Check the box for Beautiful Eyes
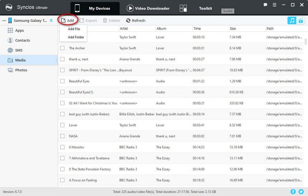Screen dimensions: 308x196 (x=62, y=81)
